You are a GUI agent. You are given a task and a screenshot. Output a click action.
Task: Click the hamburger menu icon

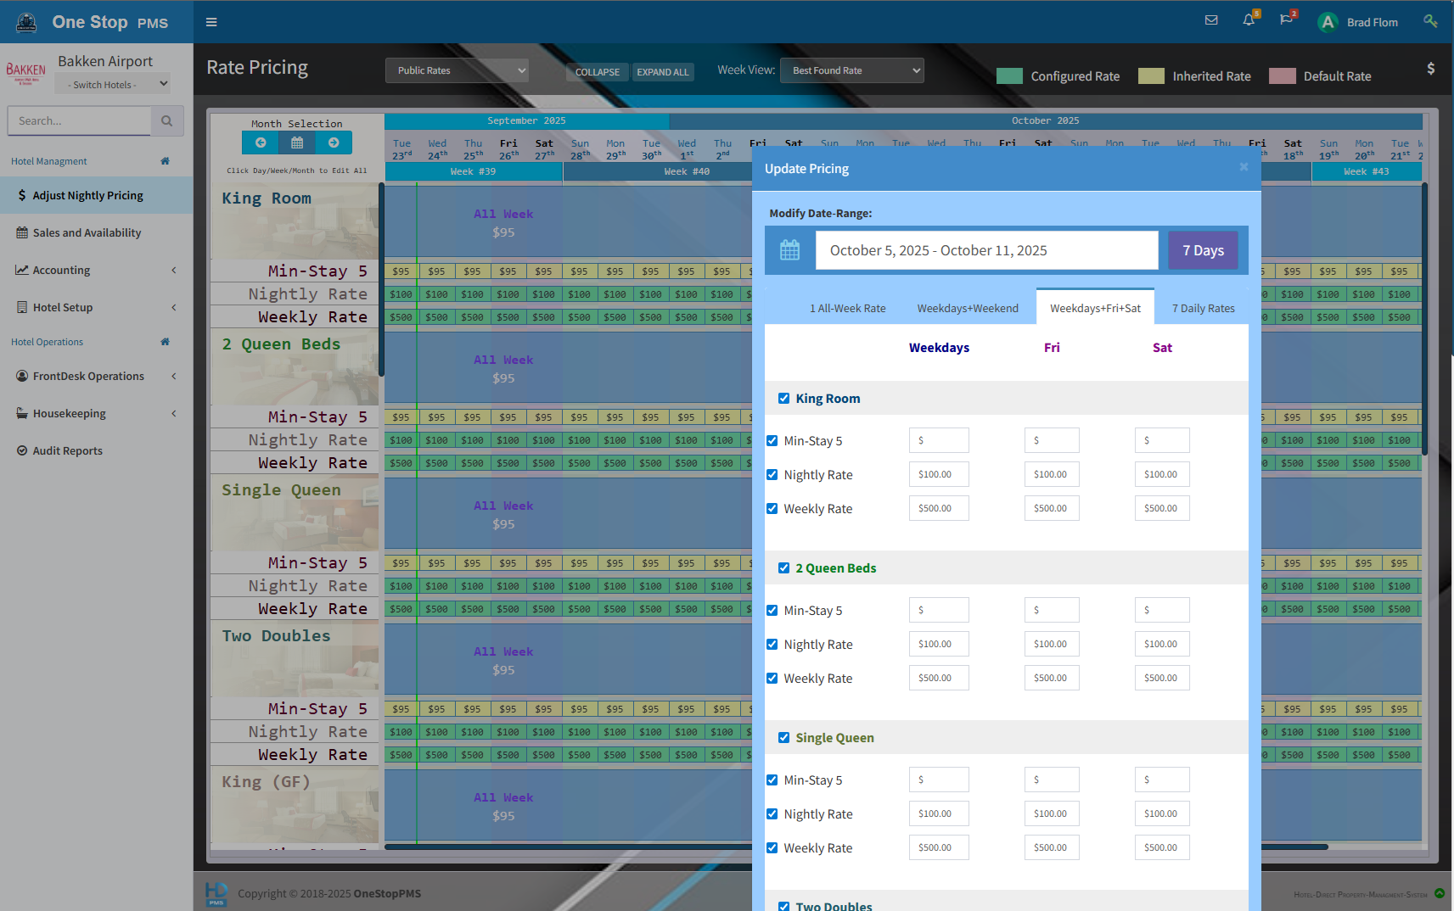[x=211, y=22]
